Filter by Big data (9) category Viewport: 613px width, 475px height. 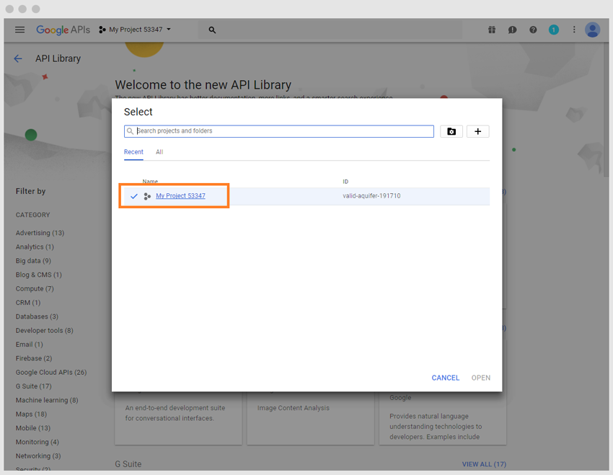tap(33, 260)
